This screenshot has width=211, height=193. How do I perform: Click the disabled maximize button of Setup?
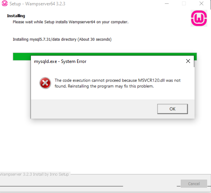(x=184, y=3)
